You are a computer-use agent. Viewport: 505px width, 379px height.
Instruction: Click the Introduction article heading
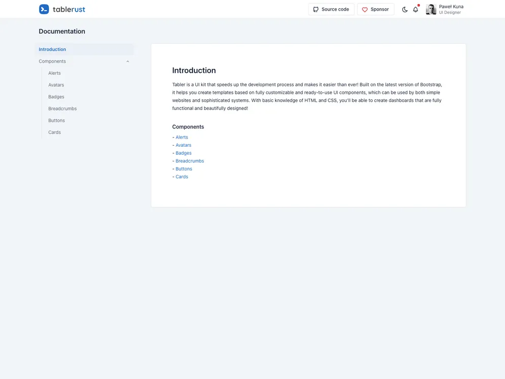[x=194, y=70]
